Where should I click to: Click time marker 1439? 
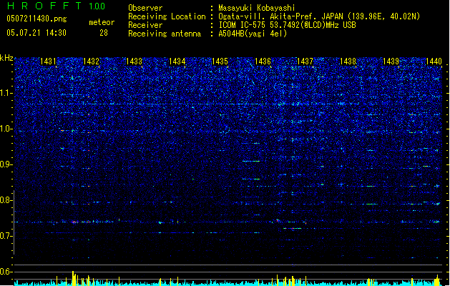[391, 61]
